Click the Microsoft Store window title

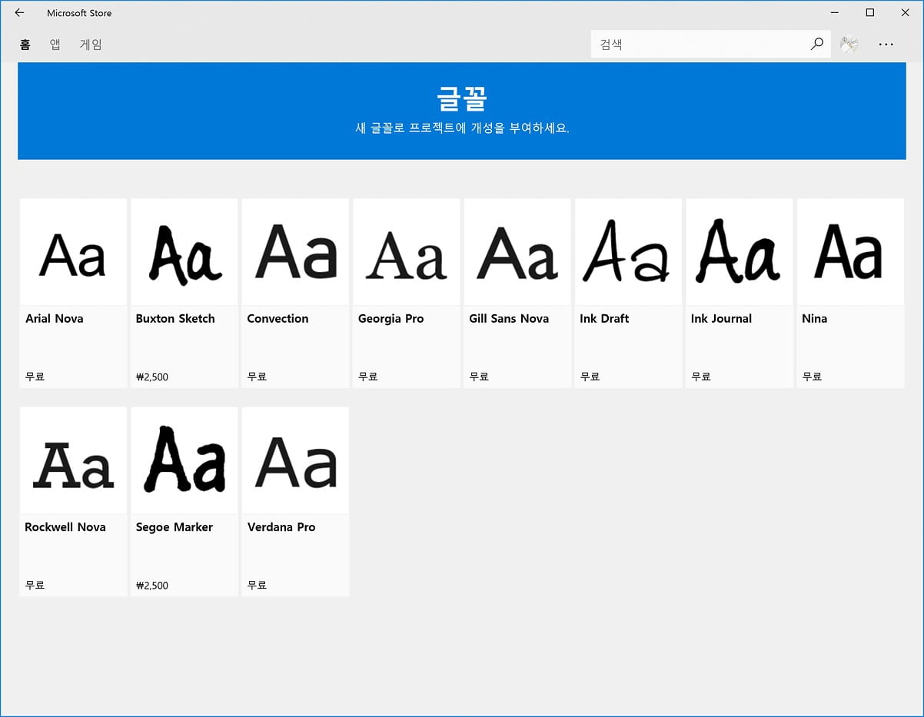click(x=79, y=13)
